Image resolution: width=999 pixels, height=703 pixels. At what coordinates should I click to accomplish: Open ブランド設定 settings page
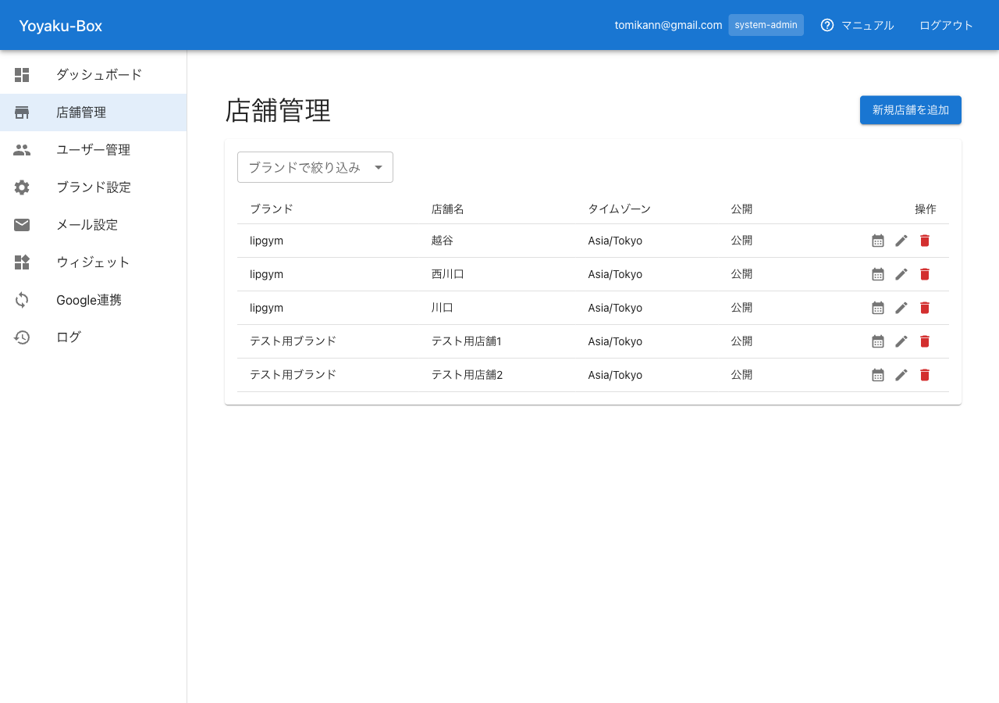[x=94, y=187]
